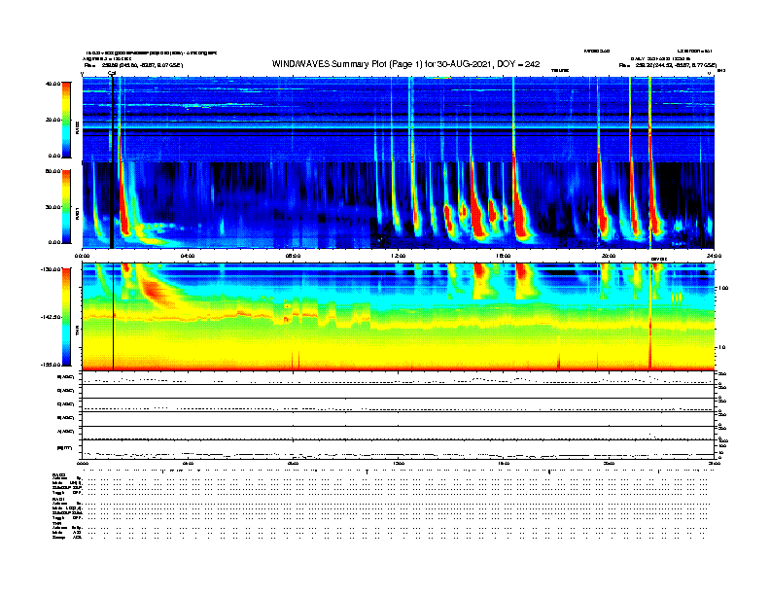Click the vertical RAD2 axis label beside spectrogram
The image size is (770, 595).
click(x=77, y=128)
